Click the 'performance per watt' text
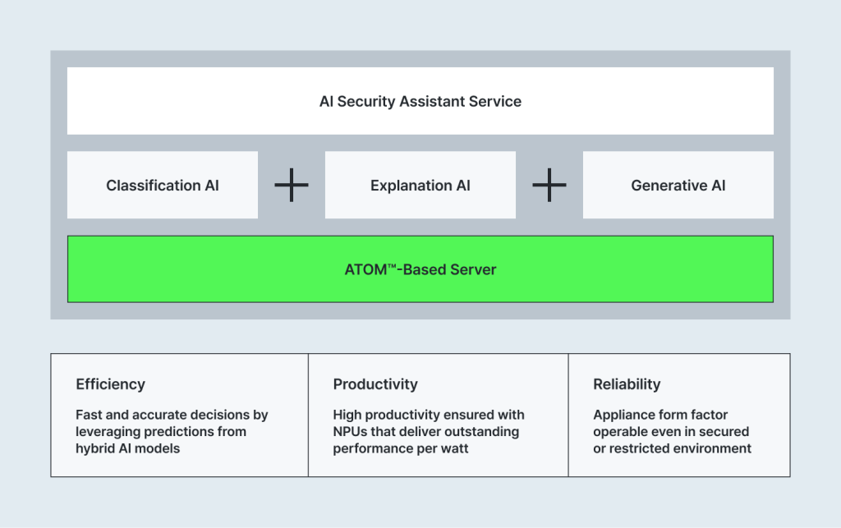 (399, 448)
